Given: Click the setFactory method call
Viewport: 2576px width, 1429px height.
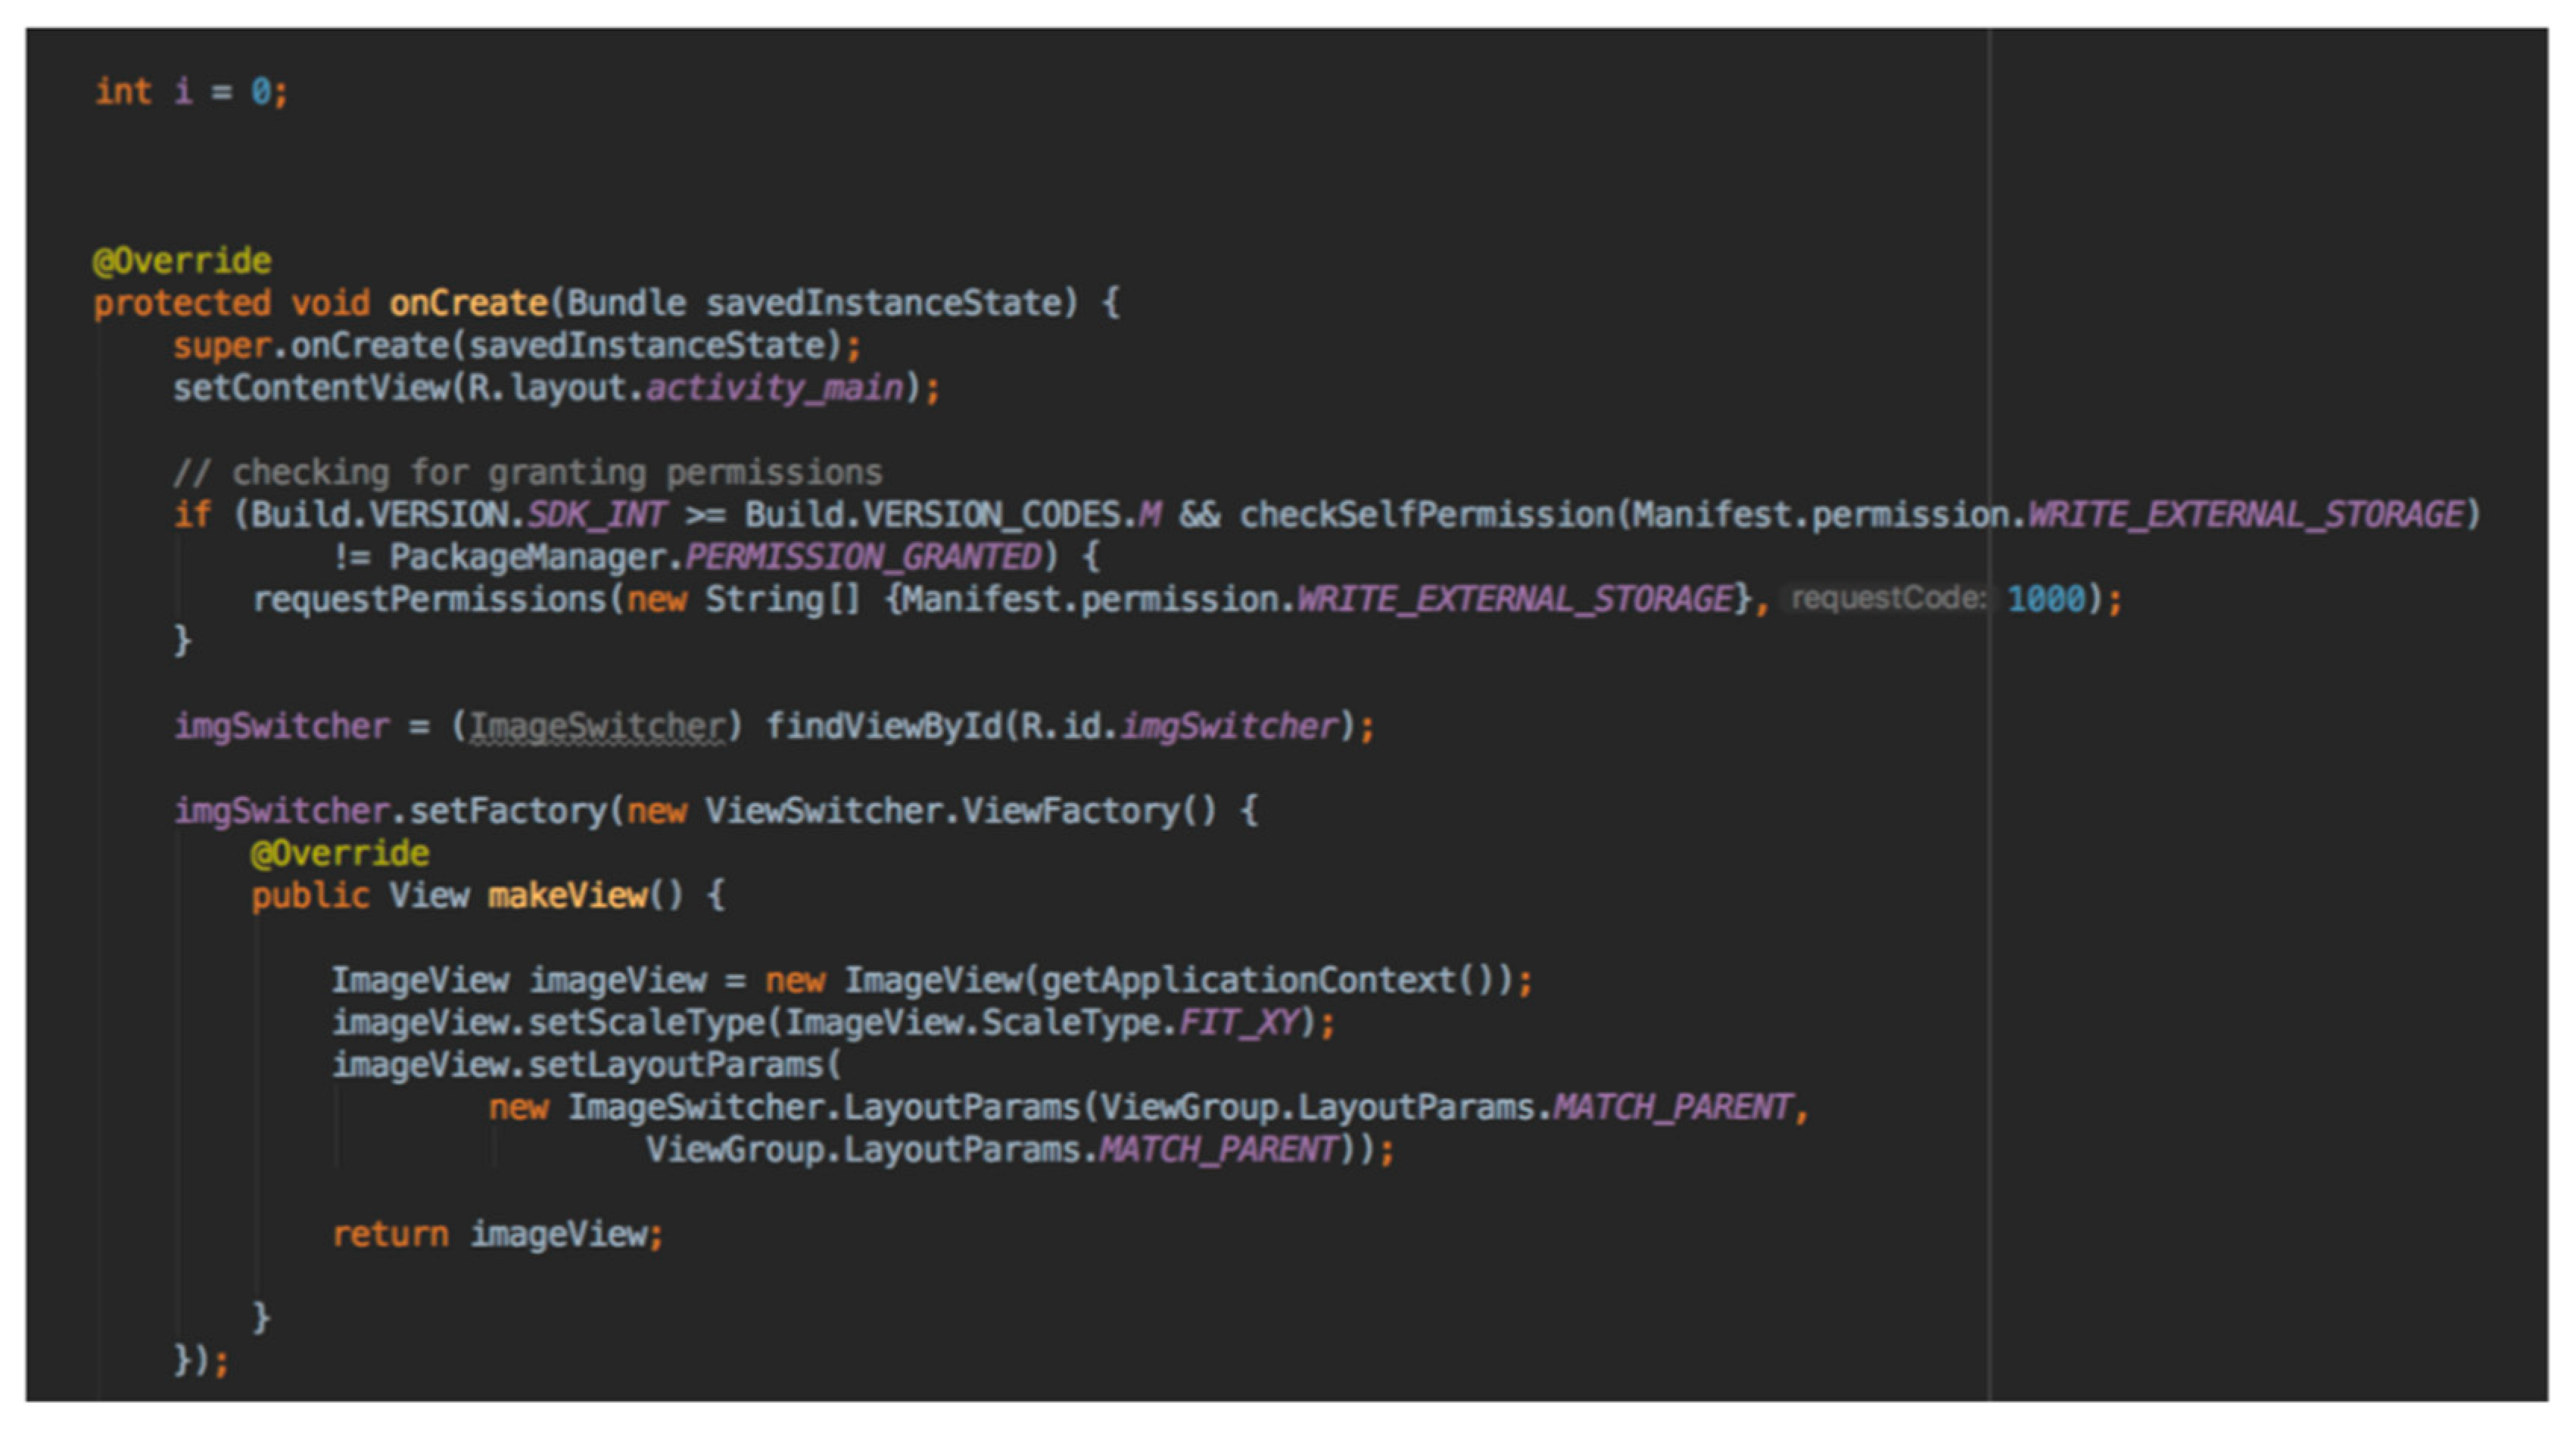Looking at the screenshot, I should tap(507, 811).
